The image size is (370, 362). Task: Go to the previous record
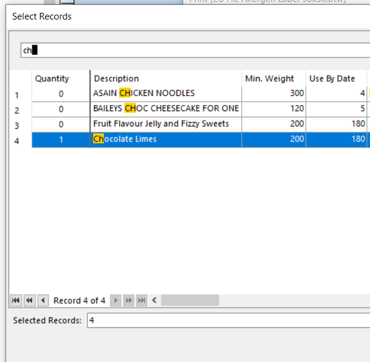pos(43,300)
